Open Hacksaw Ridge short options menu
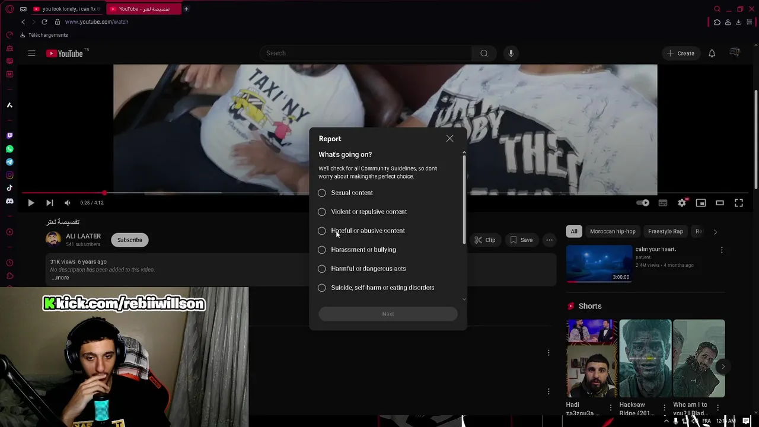The height and width of the screenshot is (427, 759). 665,409
